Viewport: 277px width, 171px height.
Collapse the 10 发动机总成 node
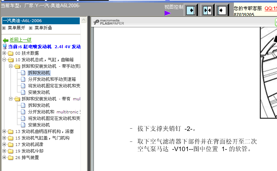pyautogui.click(x=4, y=60)
